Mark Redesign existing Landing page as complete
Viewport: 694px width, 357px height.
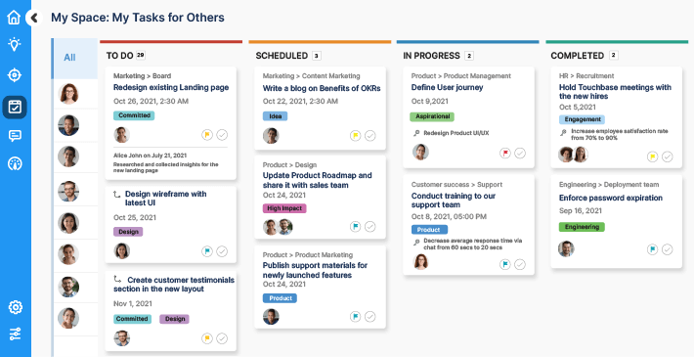pyautogui.click(x=222, y=135)
